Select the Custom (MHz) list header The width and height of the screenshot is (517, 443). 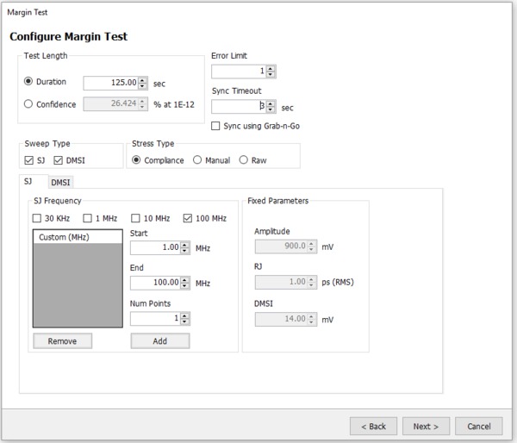[78, 237]
